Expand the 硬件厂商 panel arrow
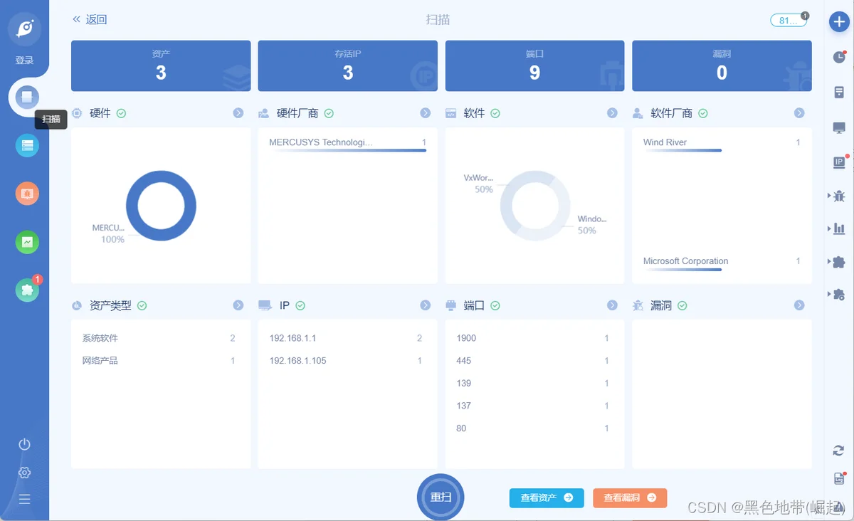Image resolution: width=854 pixels, height=521 pixels. tap(426, 113)
